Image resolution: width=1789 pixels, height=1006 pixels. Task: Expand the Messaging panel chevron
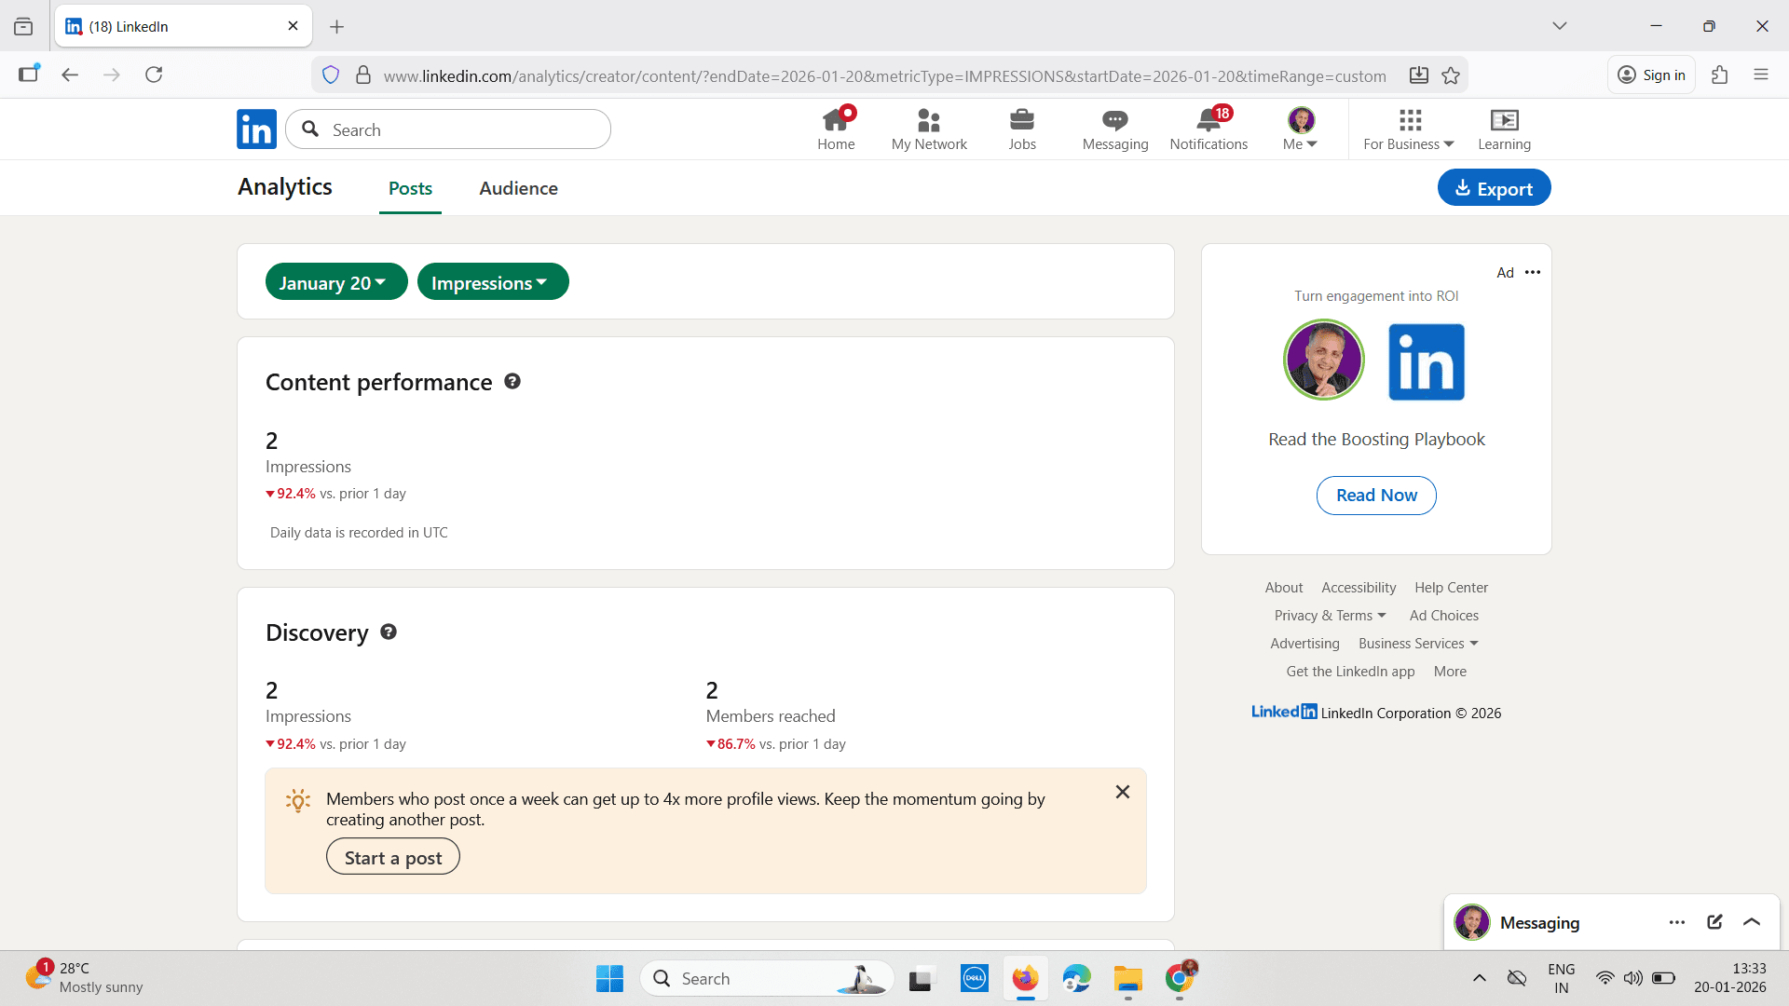coord(1752,922)
